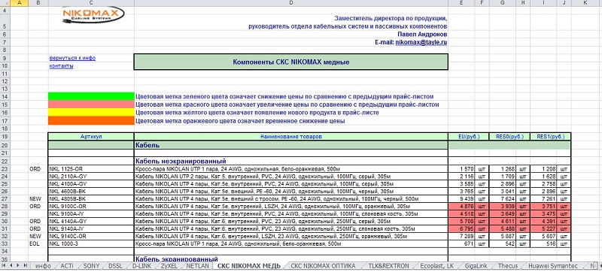Screen dimensions: 602x272
Task: Select the red price-increase legend cell
Action: [x=91, y=104]
